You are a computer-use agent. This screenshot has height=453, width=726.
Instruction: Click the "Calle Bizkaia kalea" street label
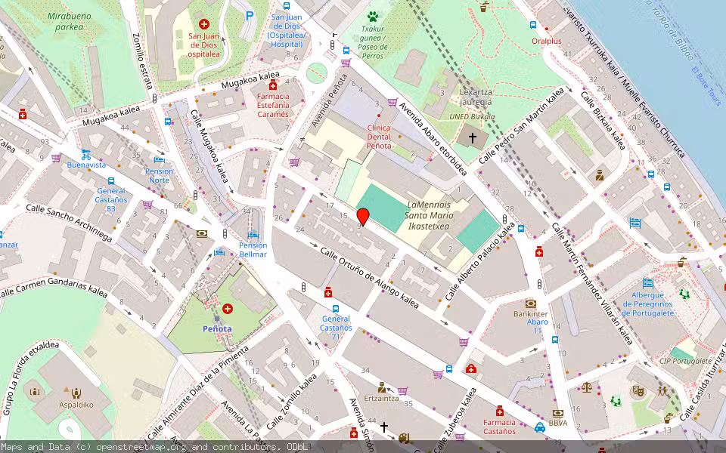(x=603, y=121)
